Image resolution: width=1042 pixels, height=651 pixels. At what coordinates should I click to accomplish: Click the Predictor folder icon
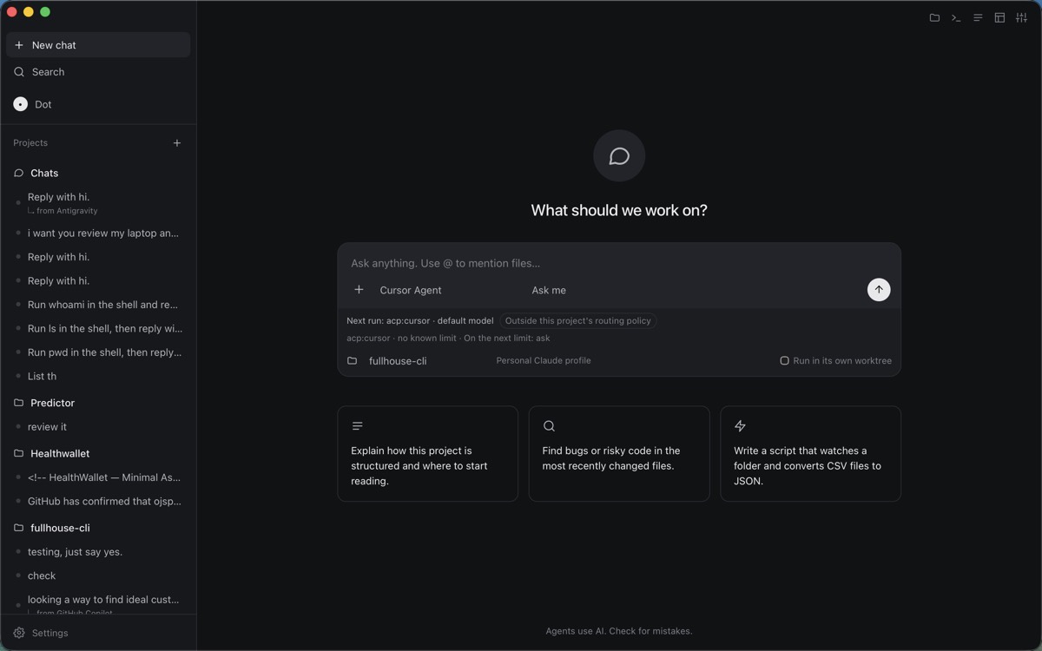pos(18,403)
